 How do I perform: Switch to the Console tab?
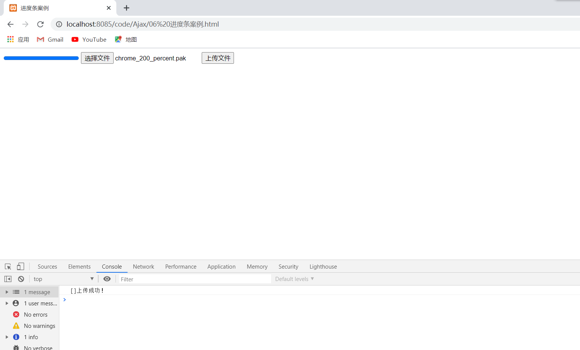(x=112, y=267)
